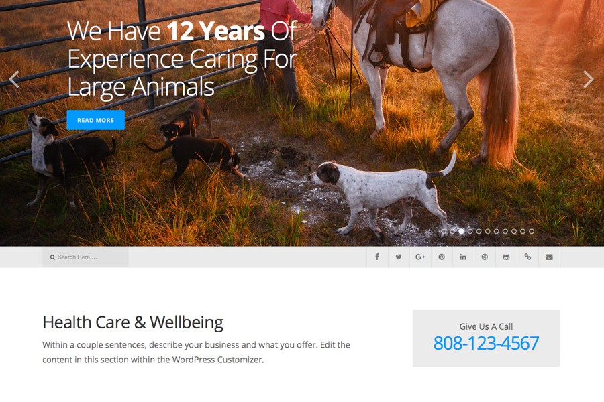The image size is (604, 402).
Task: Open the LinkedIn social link
Action: point(463,257)
